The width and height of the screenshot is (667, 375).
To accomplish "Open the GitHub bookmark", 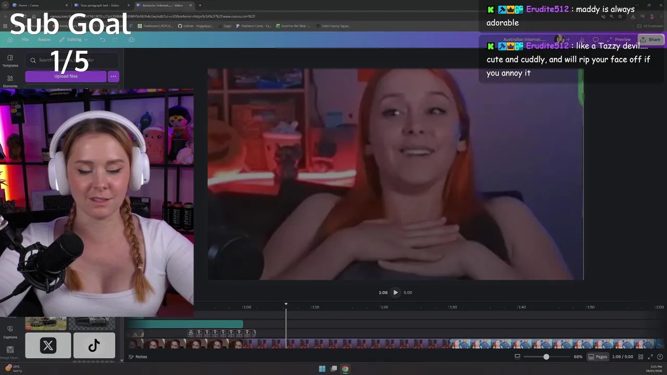I will pos(195,26).
